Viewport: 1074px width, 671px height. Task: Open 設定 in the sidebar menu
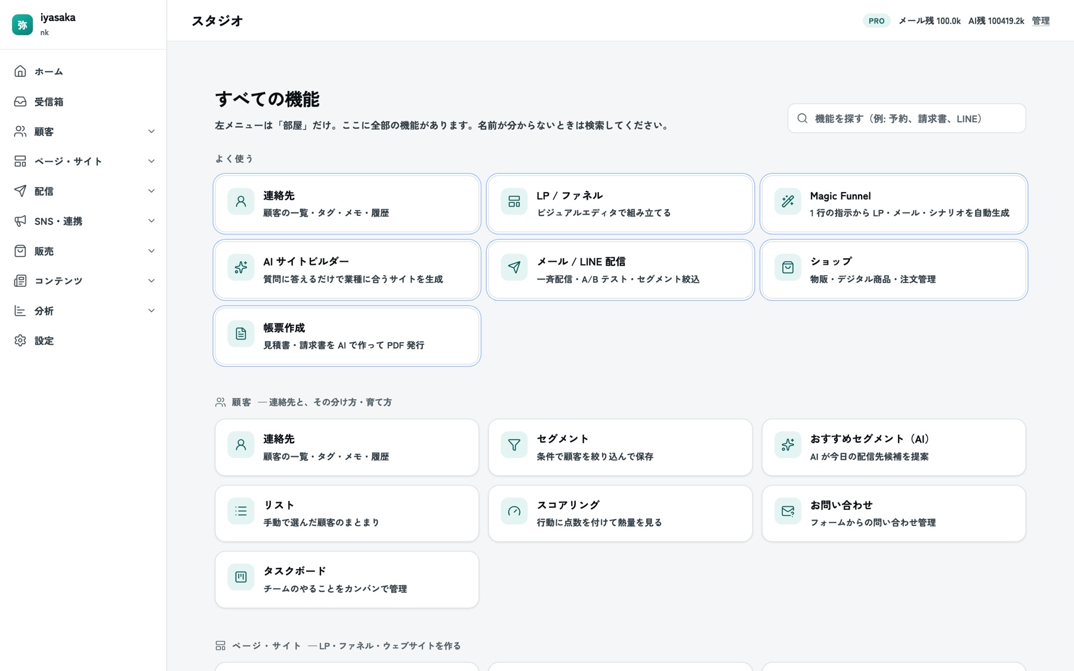pyautogui.click(x=83, y=341)
